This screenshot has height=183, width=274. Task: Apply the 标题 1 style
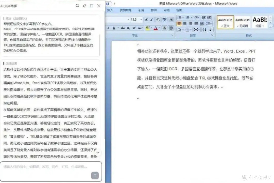pyautogui.click(x=260, y=22)
